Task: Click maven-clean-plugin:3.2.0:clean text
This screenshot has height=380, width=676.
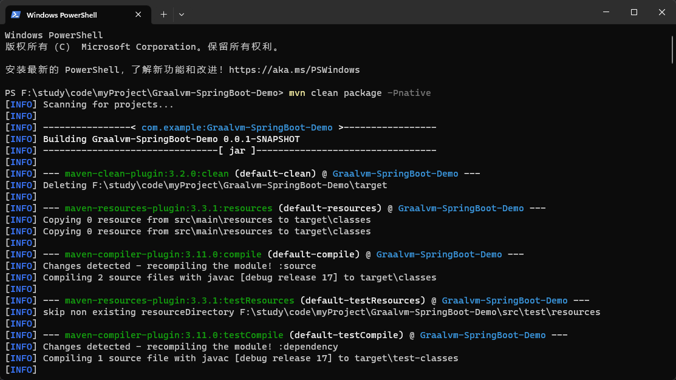Action: [146, 174]
